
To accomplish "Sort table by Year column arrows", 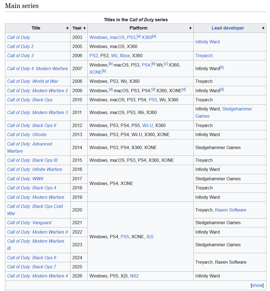I will (x=85, y=28).
